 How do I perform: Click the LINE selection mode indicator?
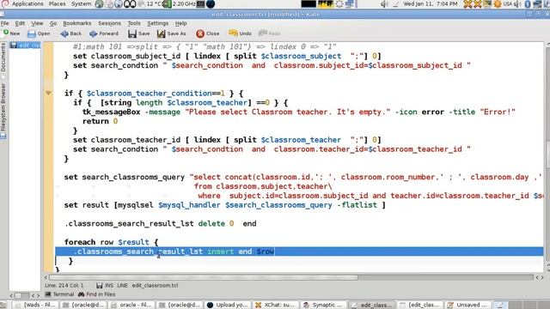tap(122, 286)
